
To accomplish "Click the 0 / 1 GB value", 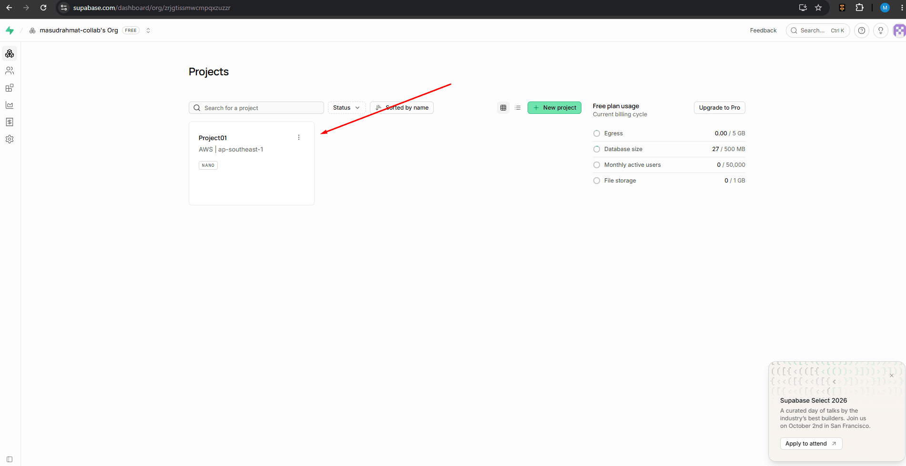I will [735, 181].
